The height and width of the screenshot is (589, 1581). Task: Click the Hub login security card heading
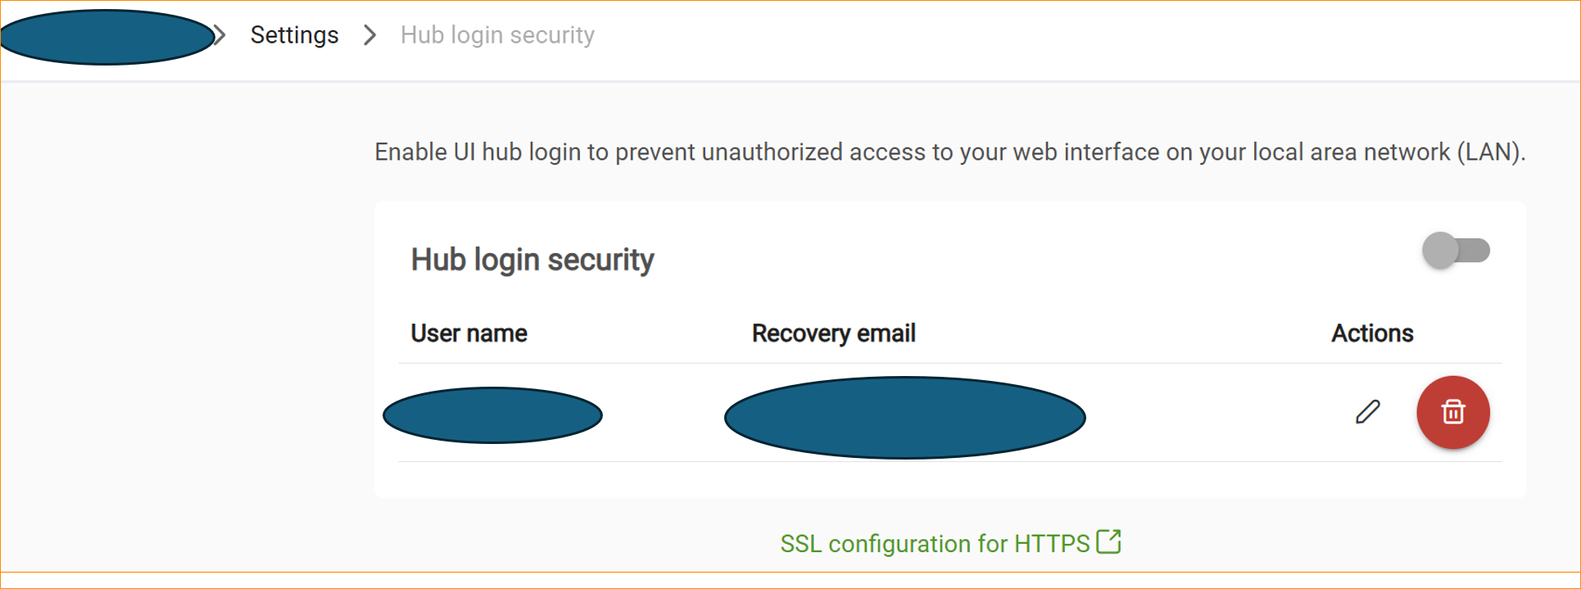point(532,260)
